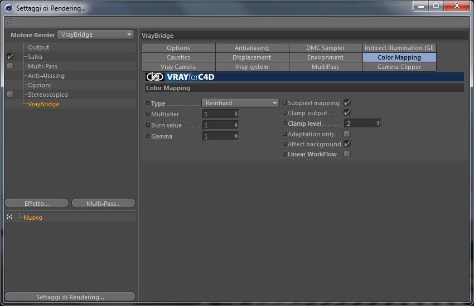Click the Gamma stepper arrows
474x306 pixels.
tap(236, 136)
